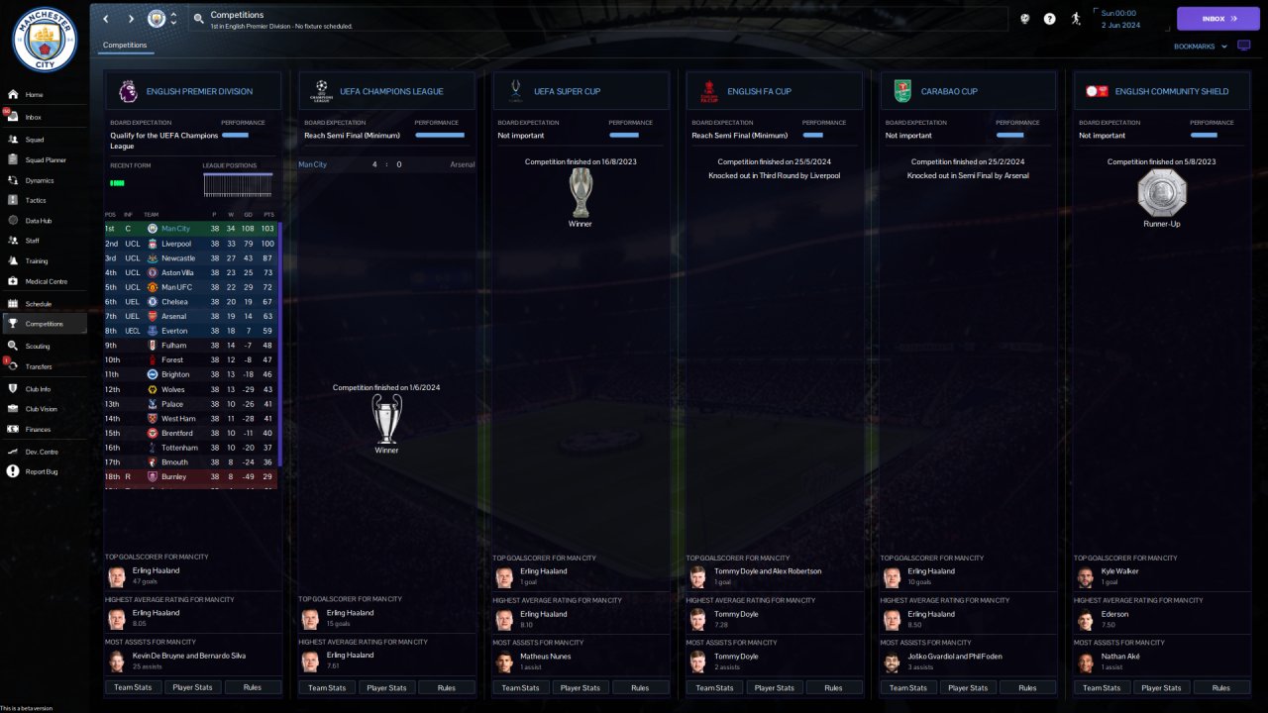The width and height of the screenshot is (1268, 713).
Task: Click the running player icon
Action: (x=1076, y=19)
